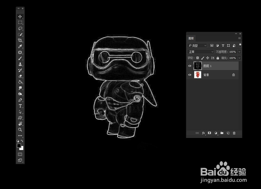This screenshot has width=261, height=189.
Task: Click the 背景 layer lock icon
Action: [234, 75]
